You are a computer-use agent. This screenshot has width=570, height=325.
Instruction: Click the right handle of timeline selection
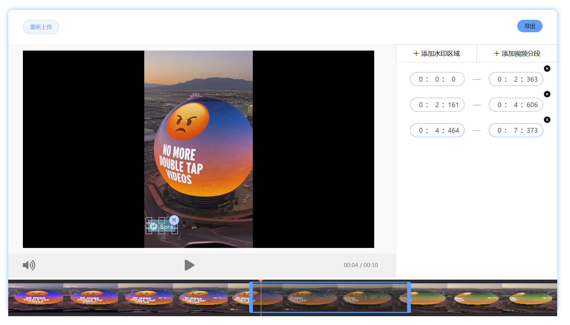click(x=409, y=297)
